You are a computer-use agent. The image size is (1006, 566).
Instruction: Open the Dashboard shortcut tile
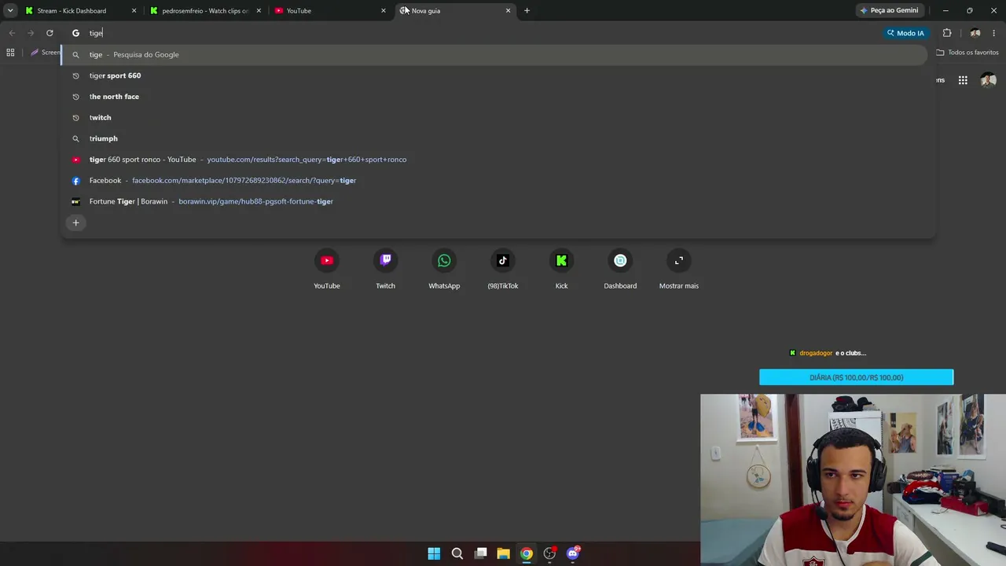tap(620, 270)
